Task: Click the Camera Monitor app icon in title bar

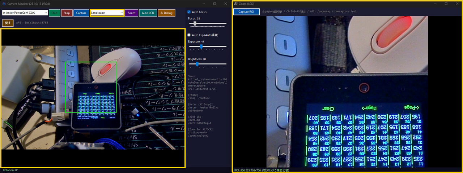Action: click(4, 3)
